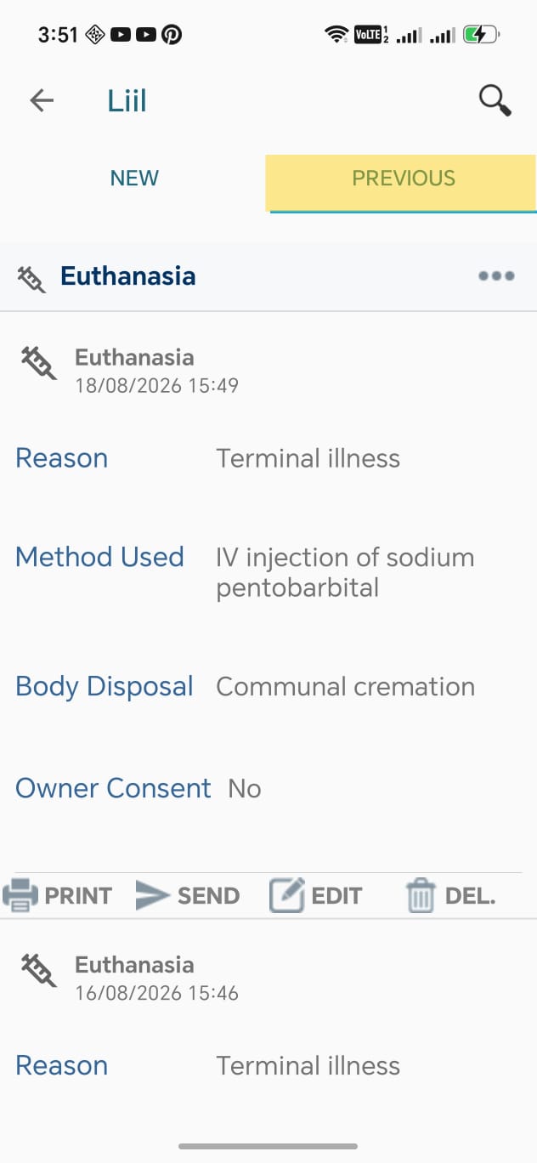Tap syringe icon of 16/08/2026 record
The image size is (537, 1163).
39,970
